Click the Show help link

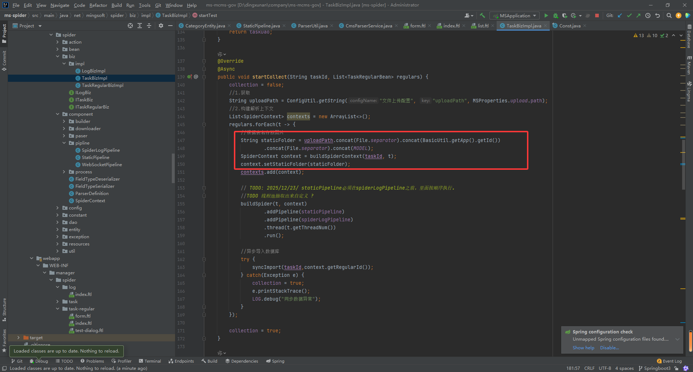click(x=583, y=348)
